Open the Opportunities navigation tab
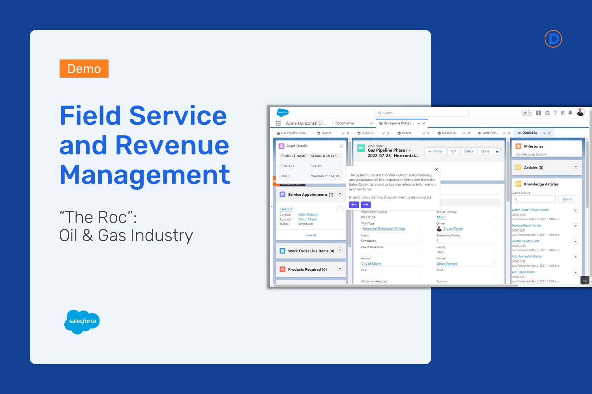 pyautogui.click(x=345, y=123)
